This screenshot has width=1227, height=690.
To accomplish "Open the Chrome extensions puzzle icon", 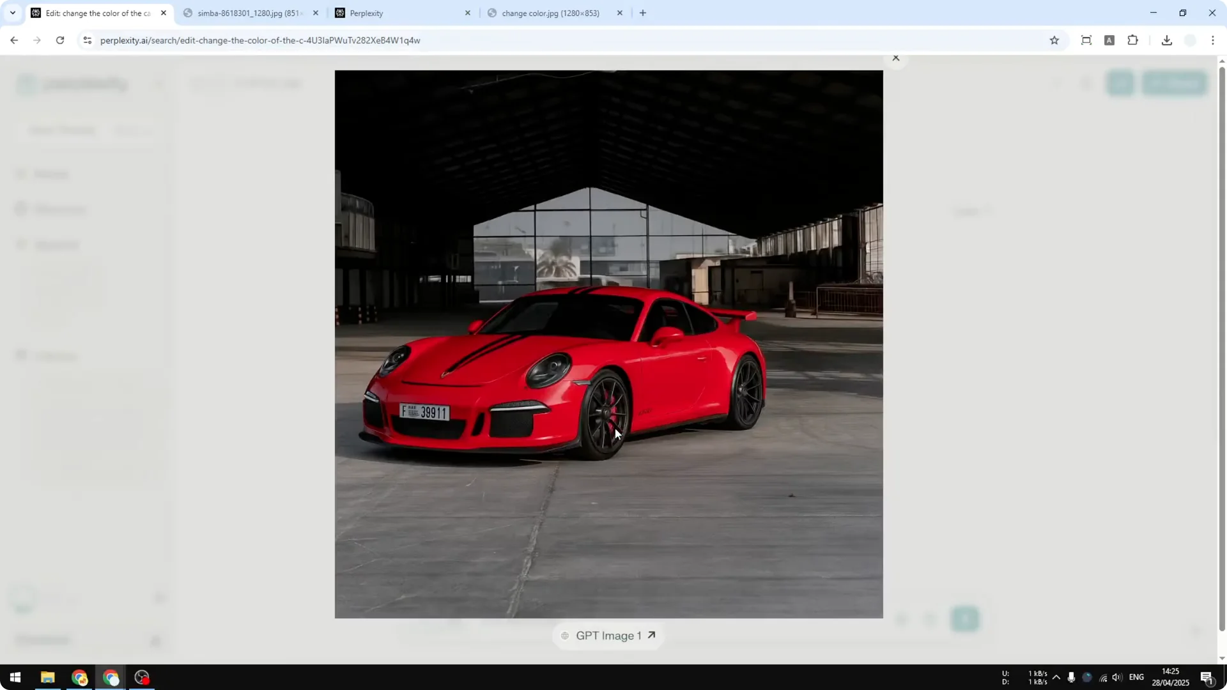I will [1132, 40].
